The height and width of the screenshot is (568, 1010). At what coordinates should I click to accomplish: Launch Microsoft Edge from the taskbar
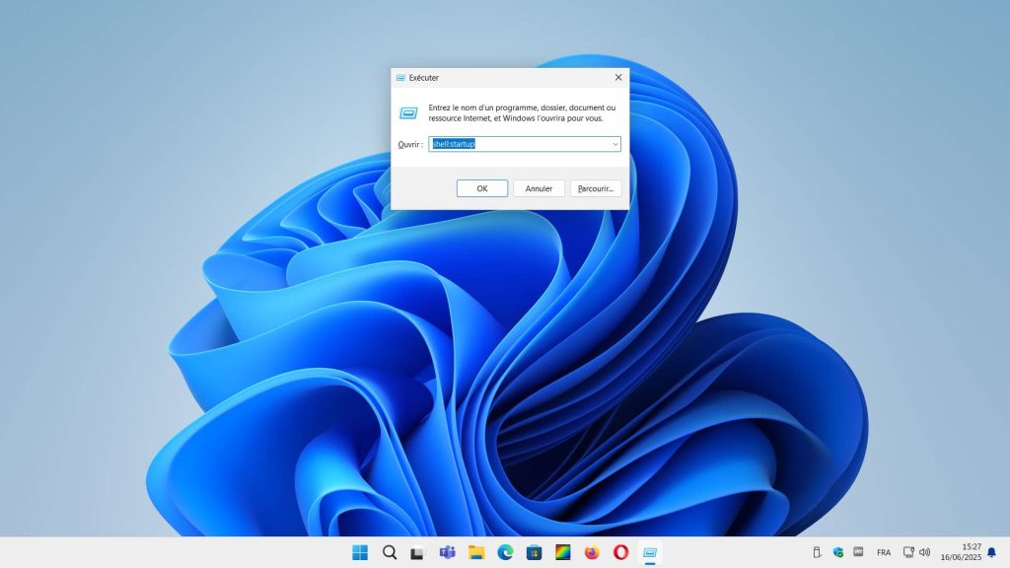point(505,553)
